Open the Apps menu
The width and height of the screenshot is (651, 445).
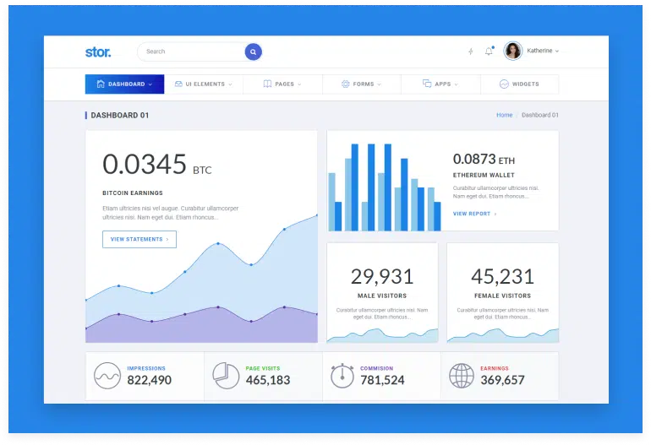click(x=441, y=84)
